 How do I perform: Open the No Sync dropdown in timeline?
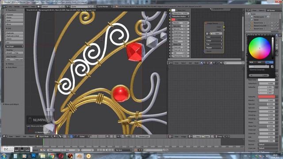click(x=124, y=150)
